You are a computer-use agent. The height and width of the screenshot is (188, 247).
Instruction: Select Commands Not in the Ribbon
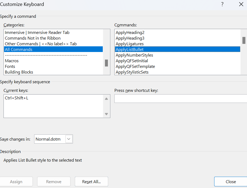(33, 38)
